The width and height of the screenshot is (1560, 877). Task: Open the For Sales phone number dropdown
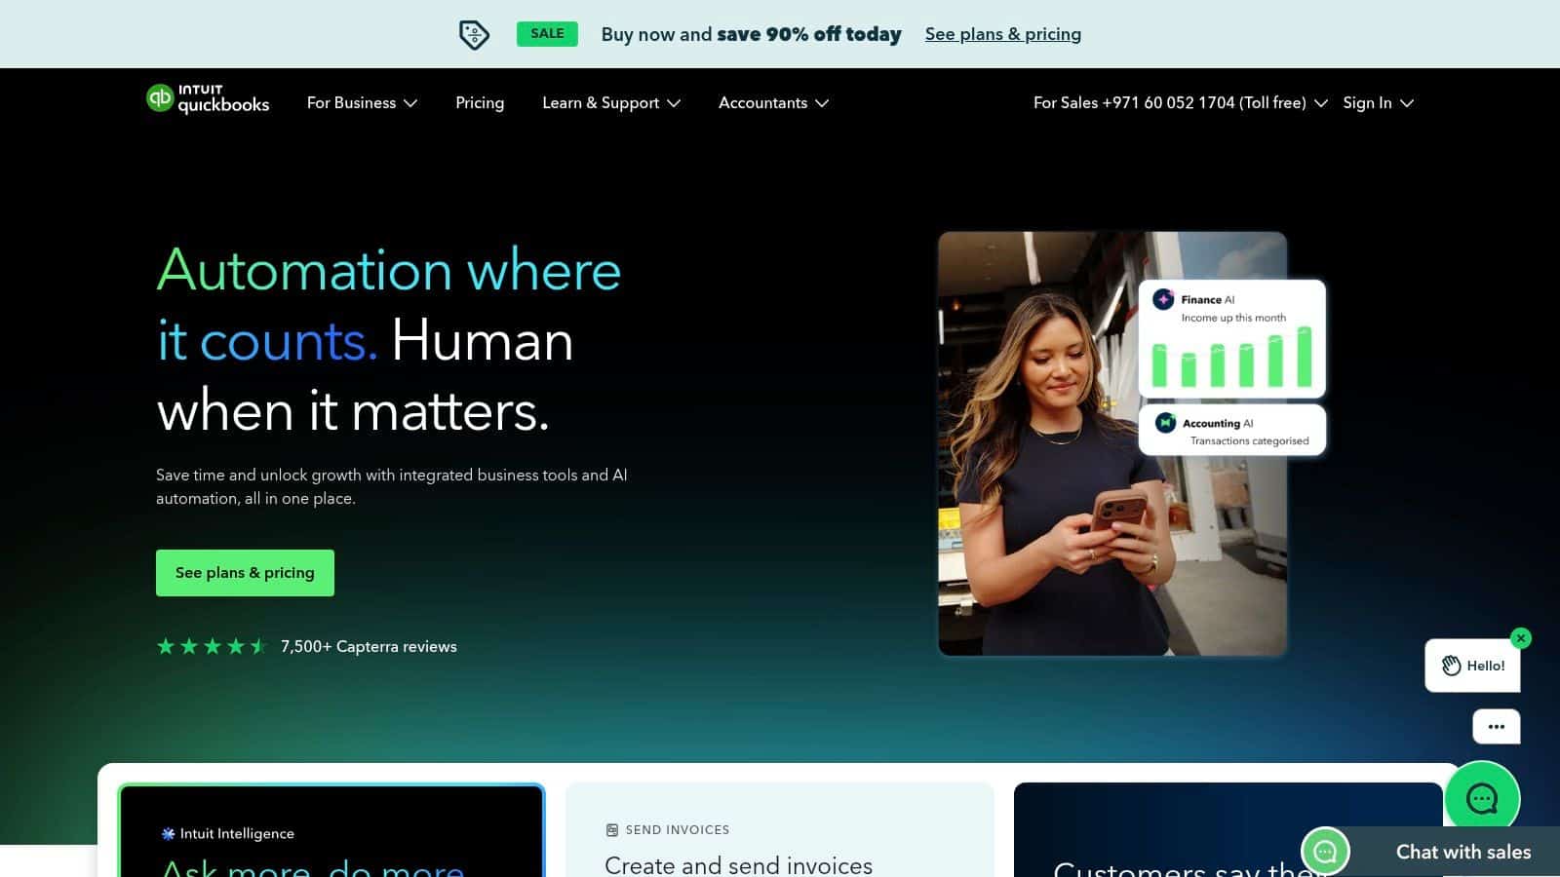click(1180, 102)
